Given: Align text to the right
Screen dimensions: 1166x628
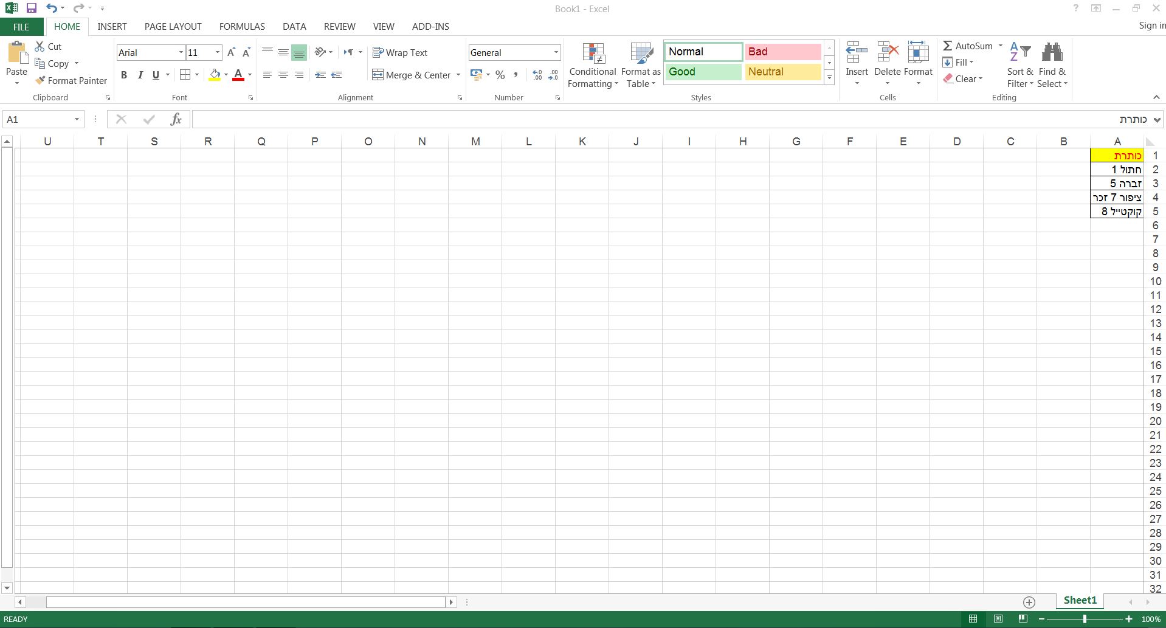Looking at the screenshot, I should [298, 75].
